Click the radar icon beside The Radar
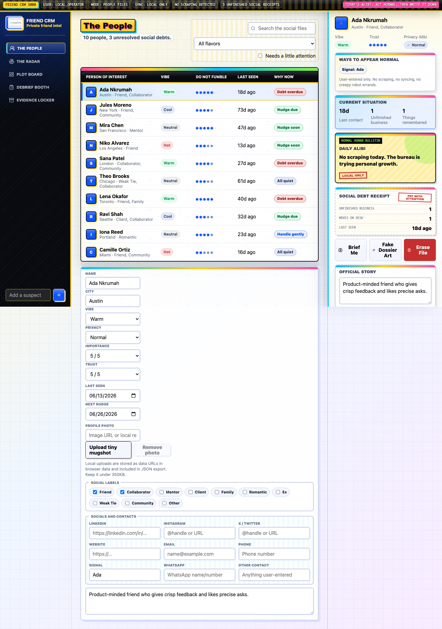442x629 pixels. (12, 61)
